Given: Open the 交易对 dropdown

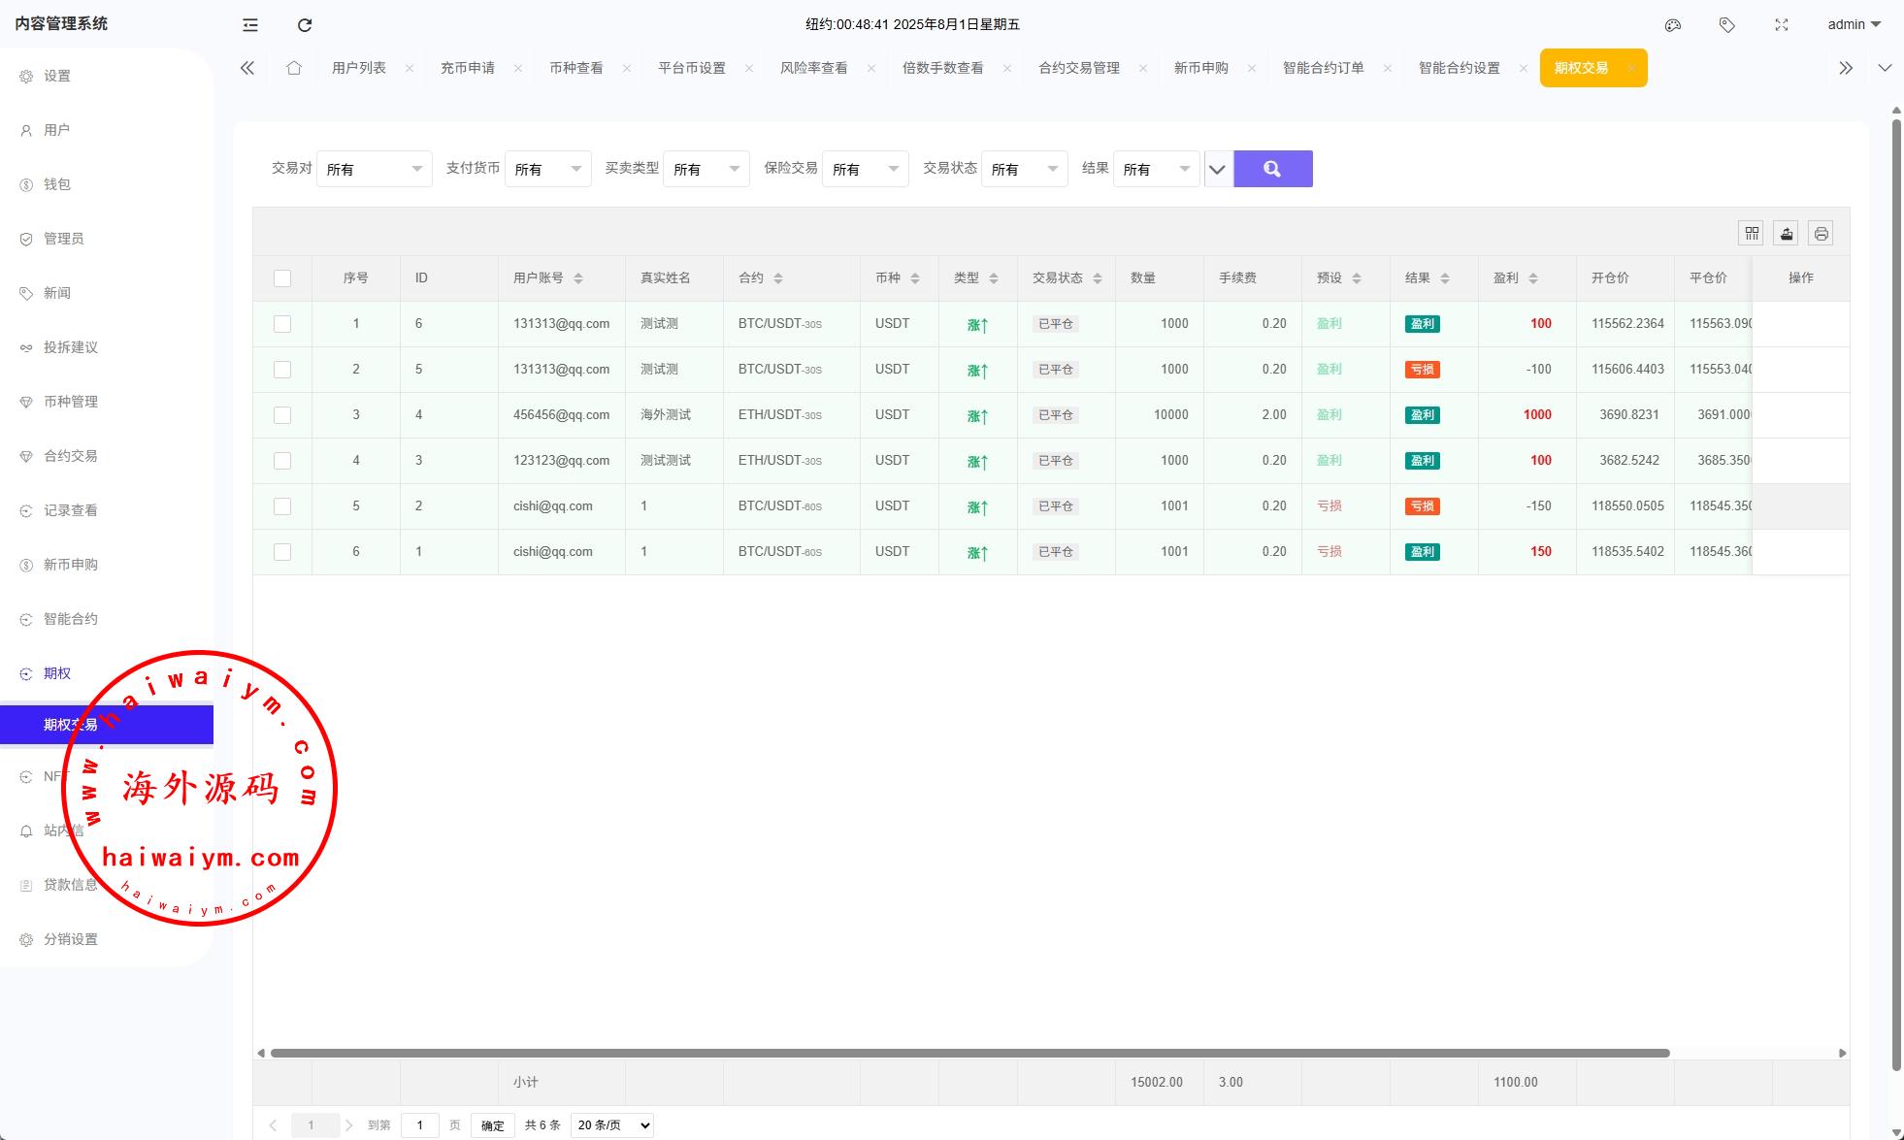Looking at the screenshot, I should point(375,169).
